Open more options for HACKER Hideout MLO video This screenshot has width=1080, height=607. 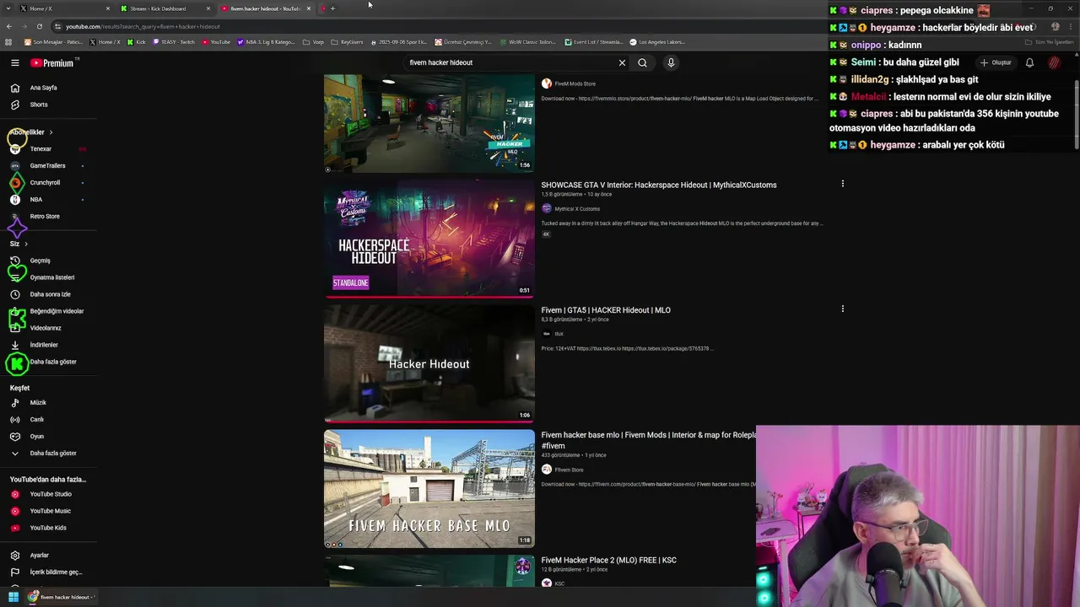tap(842, 309)
